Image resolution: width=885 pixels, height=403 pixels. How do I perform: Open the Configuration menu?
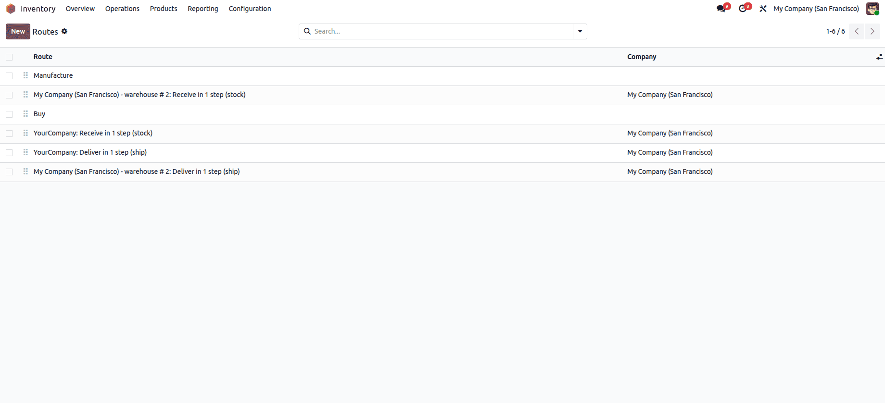pos(250,9)
